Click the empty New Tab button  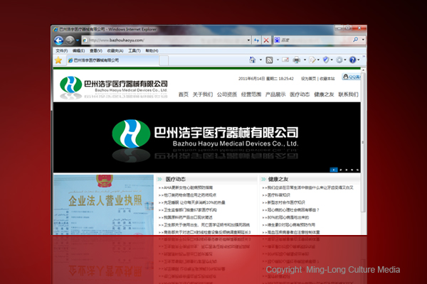164,60
